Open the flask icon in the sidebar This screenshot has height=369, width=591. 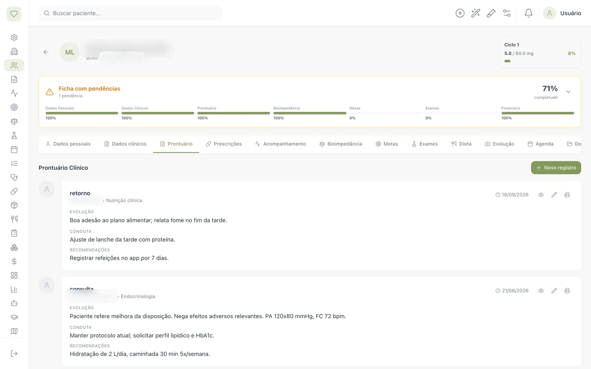point(14,135)
